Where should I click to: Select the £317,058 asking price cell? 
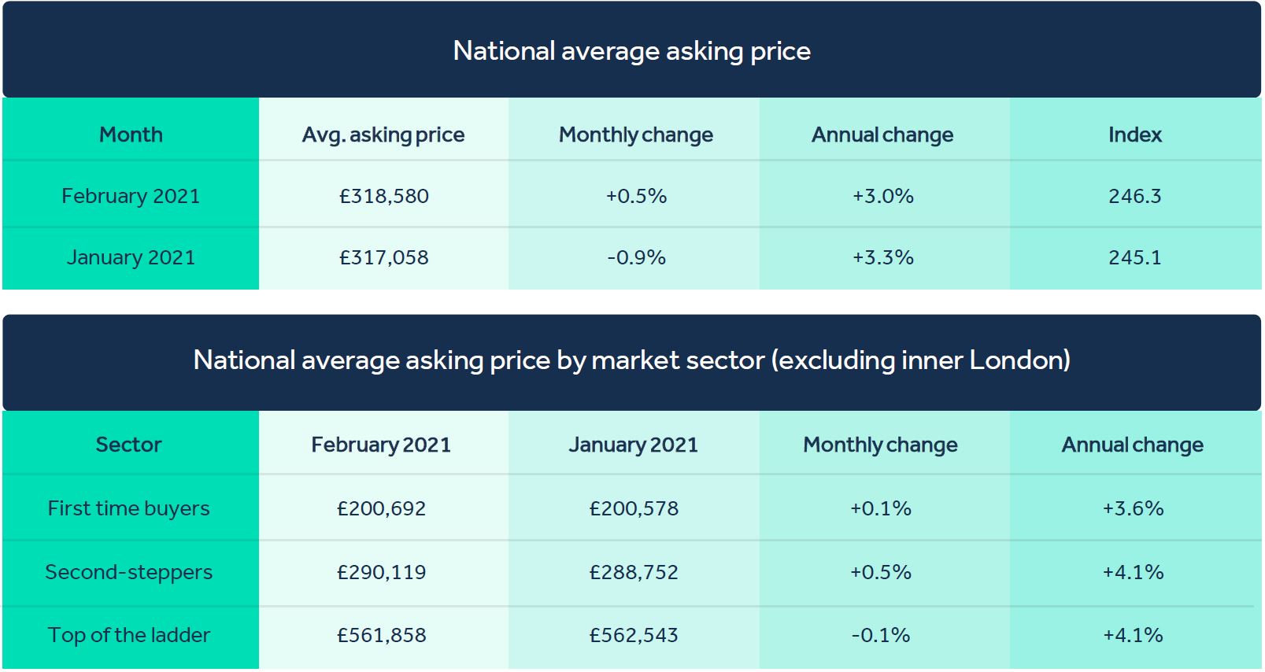384,257
